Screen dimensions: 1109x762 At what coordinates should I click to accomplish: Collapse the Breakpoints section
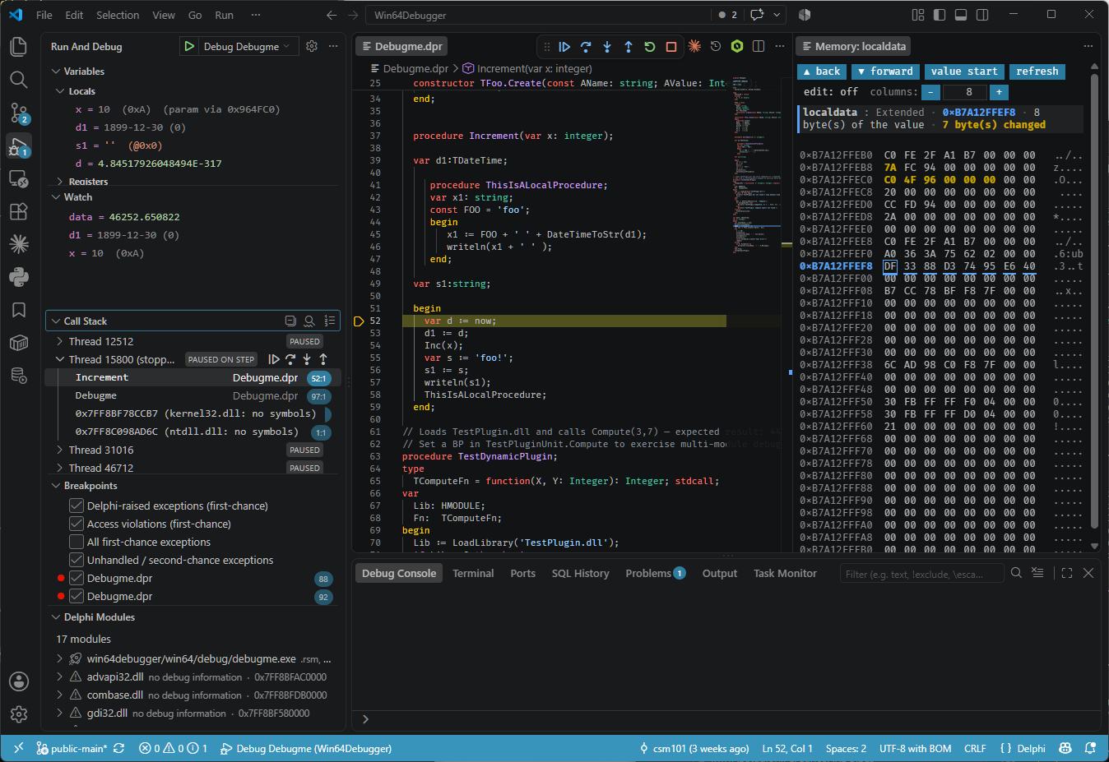click(56, 486)
